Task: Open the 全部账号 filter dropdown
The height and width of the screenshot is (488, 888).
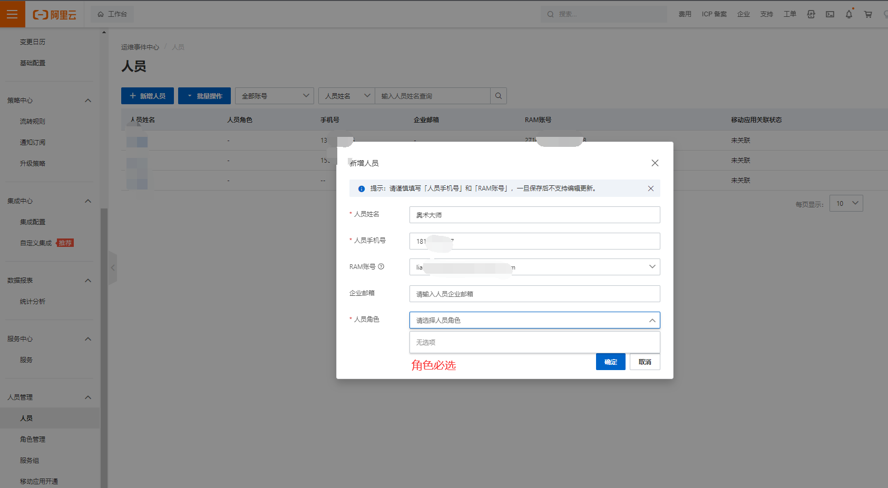Action: pos(275,96)
